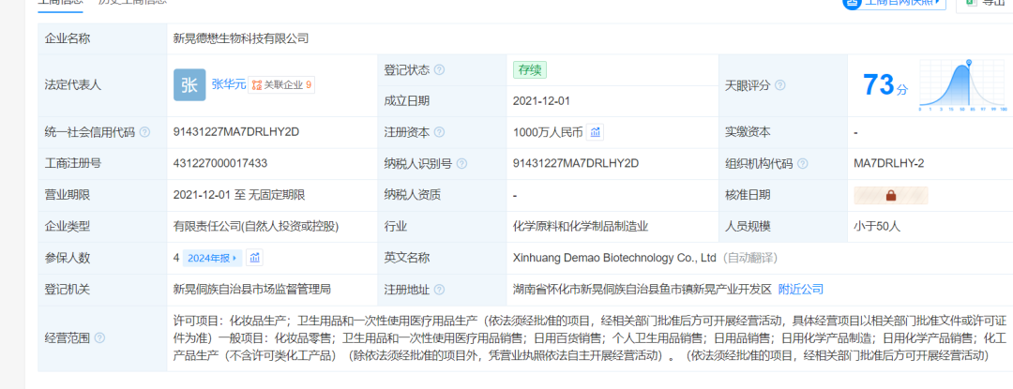Click help icon next to 纳税人识别号
Screen dimensions: 1013x389
point(460,164)
